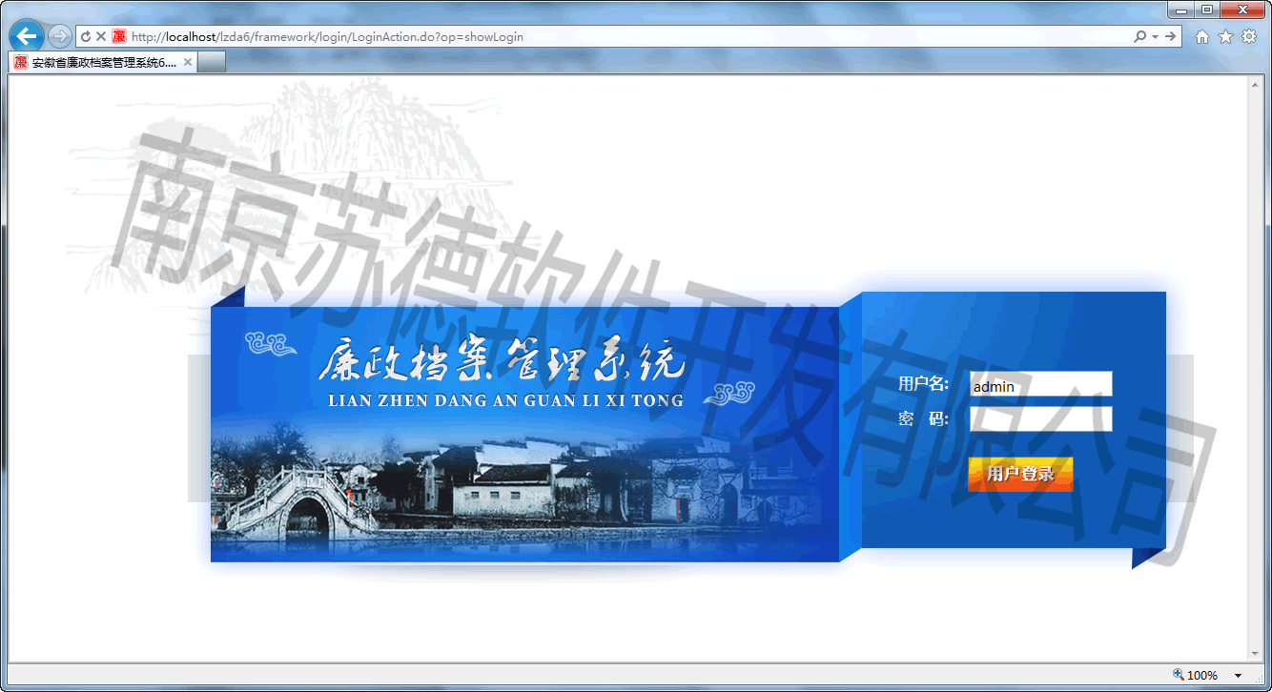The width and height of the screenshot is (1272, 692).
Task: Click the localhost URL in address bar
Action: point(327,36)
